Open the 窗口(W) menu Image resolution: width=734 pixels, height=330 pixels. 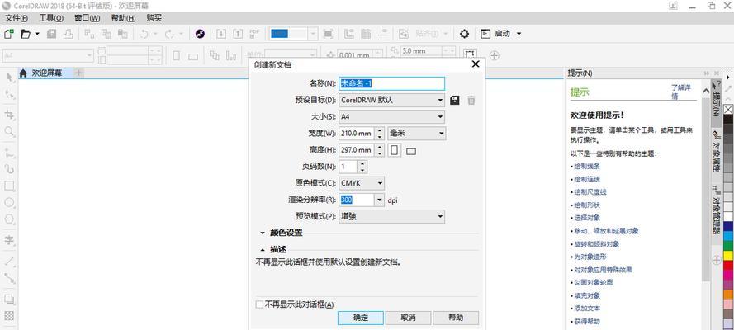point(87,18)
